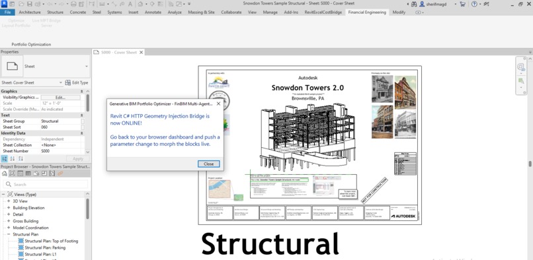Show views filter in Project Browser
This screenshot has width=533, height=260.
click(13, 174)
